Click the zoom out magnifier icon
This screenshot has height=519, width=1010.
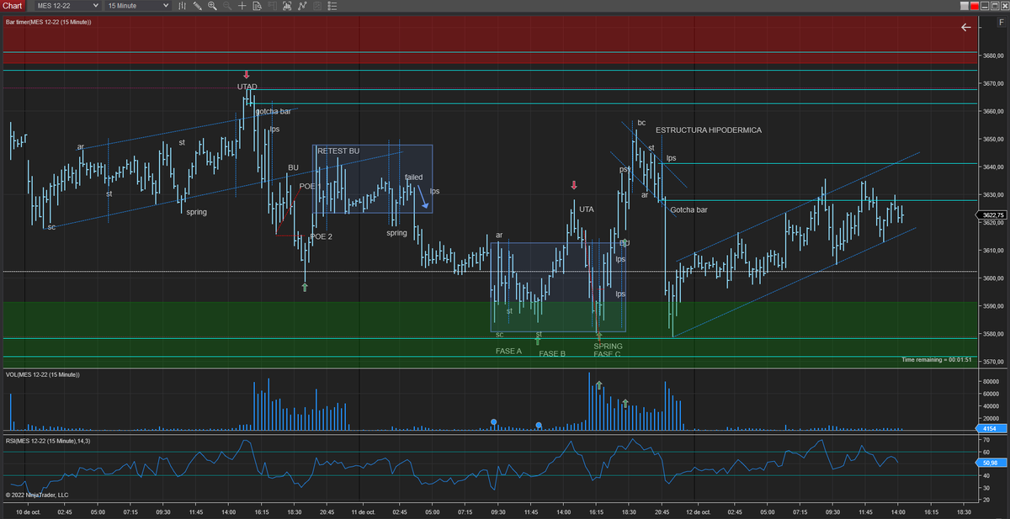pyautogui.click(x=227, y=6)
